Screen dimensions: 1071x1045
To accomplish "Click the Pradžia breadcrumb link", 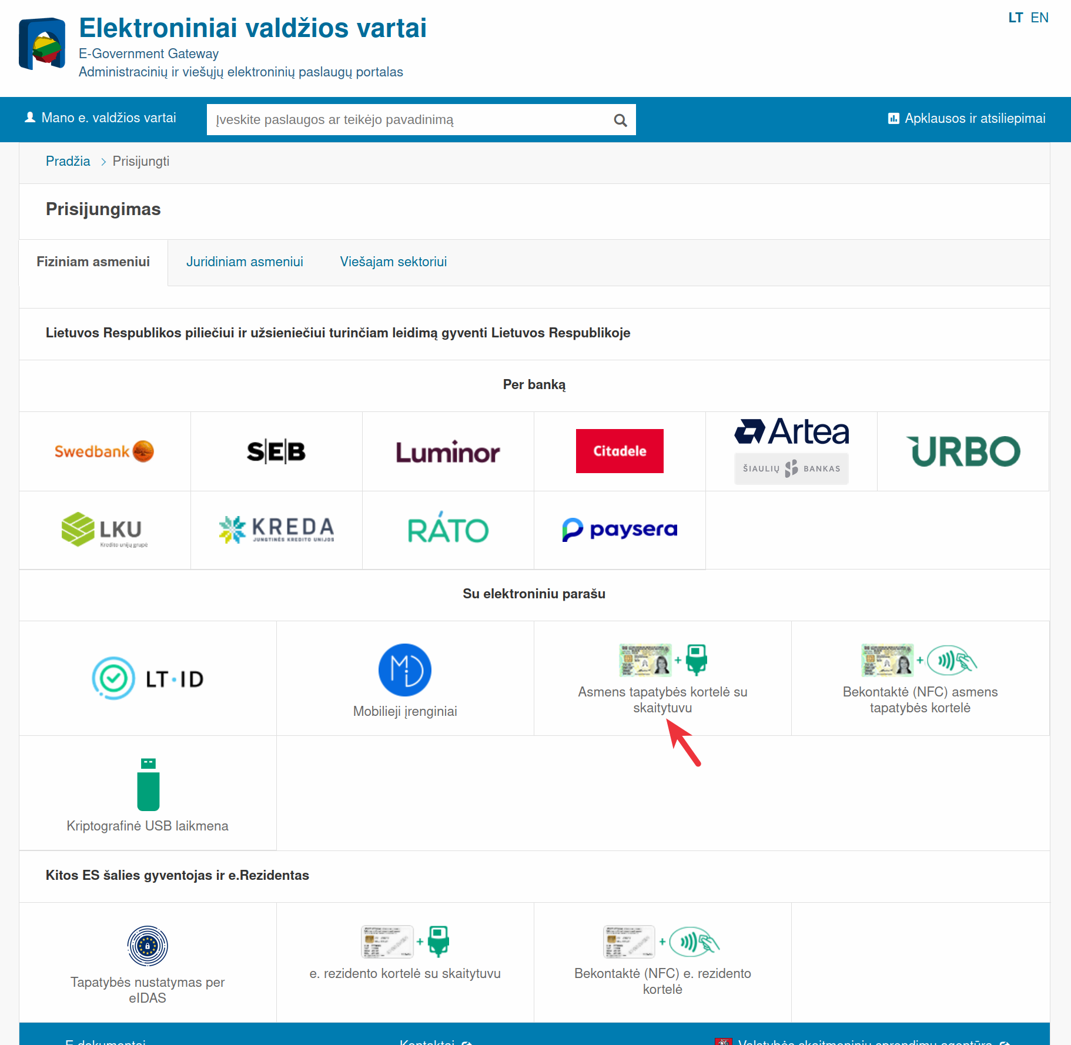I will 68,162.
